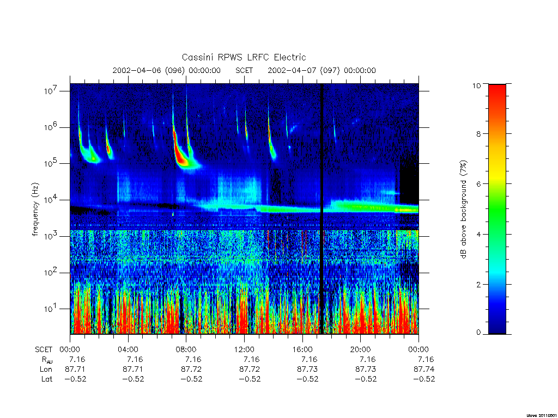Image resolution: width=558 pixels, height=418 pixels.
Task: Click the color bar tick label "10"
Action: 476,85
